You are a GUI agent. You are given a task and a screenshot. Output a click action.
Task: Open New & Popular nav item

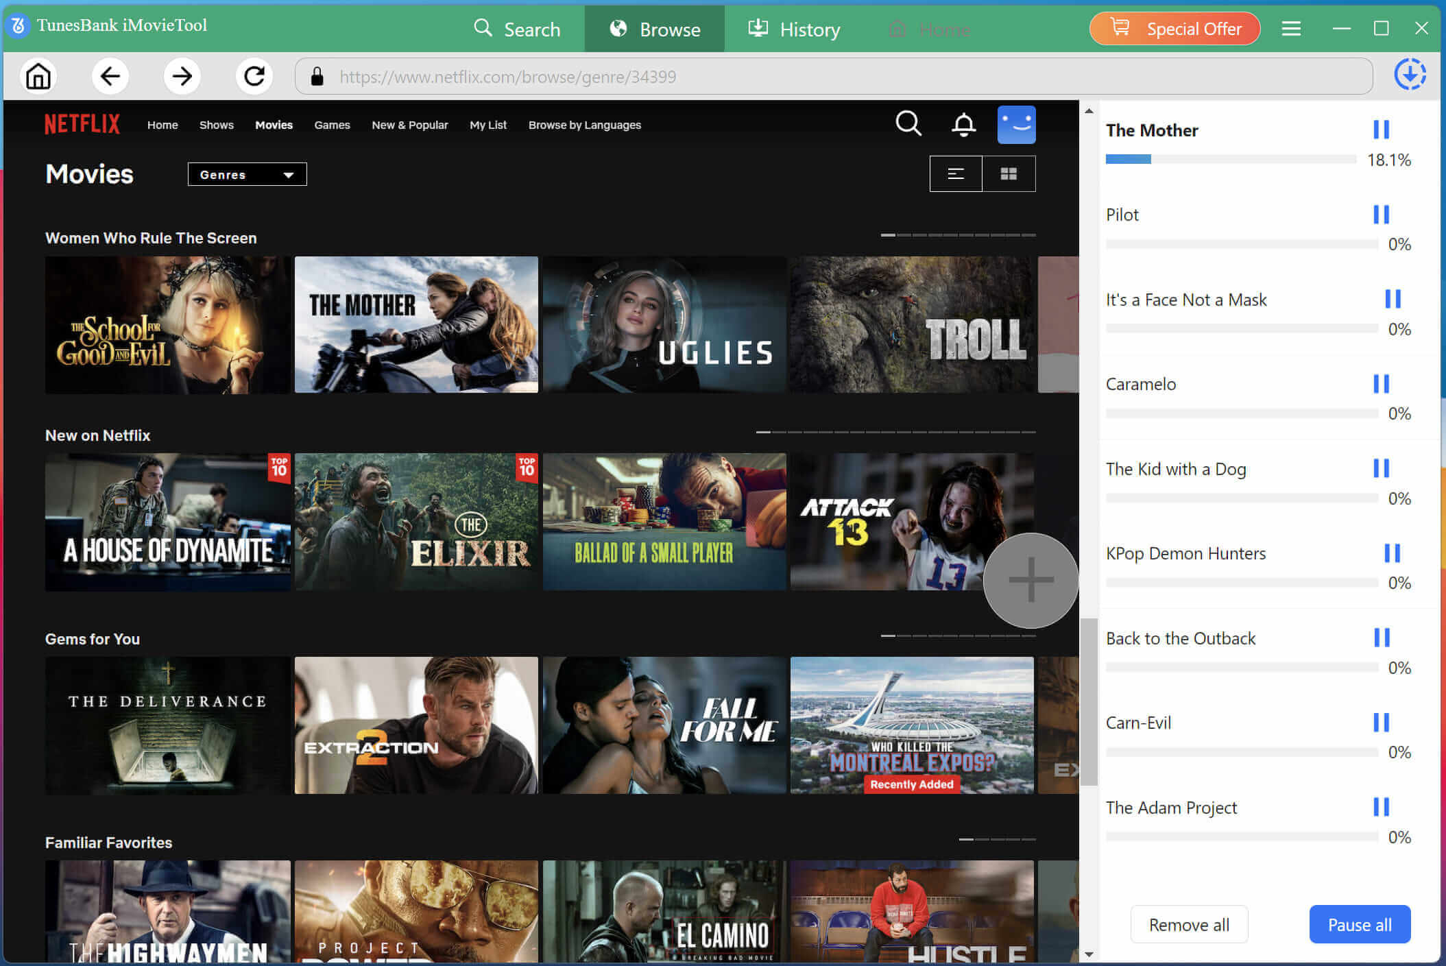[409, 125]
